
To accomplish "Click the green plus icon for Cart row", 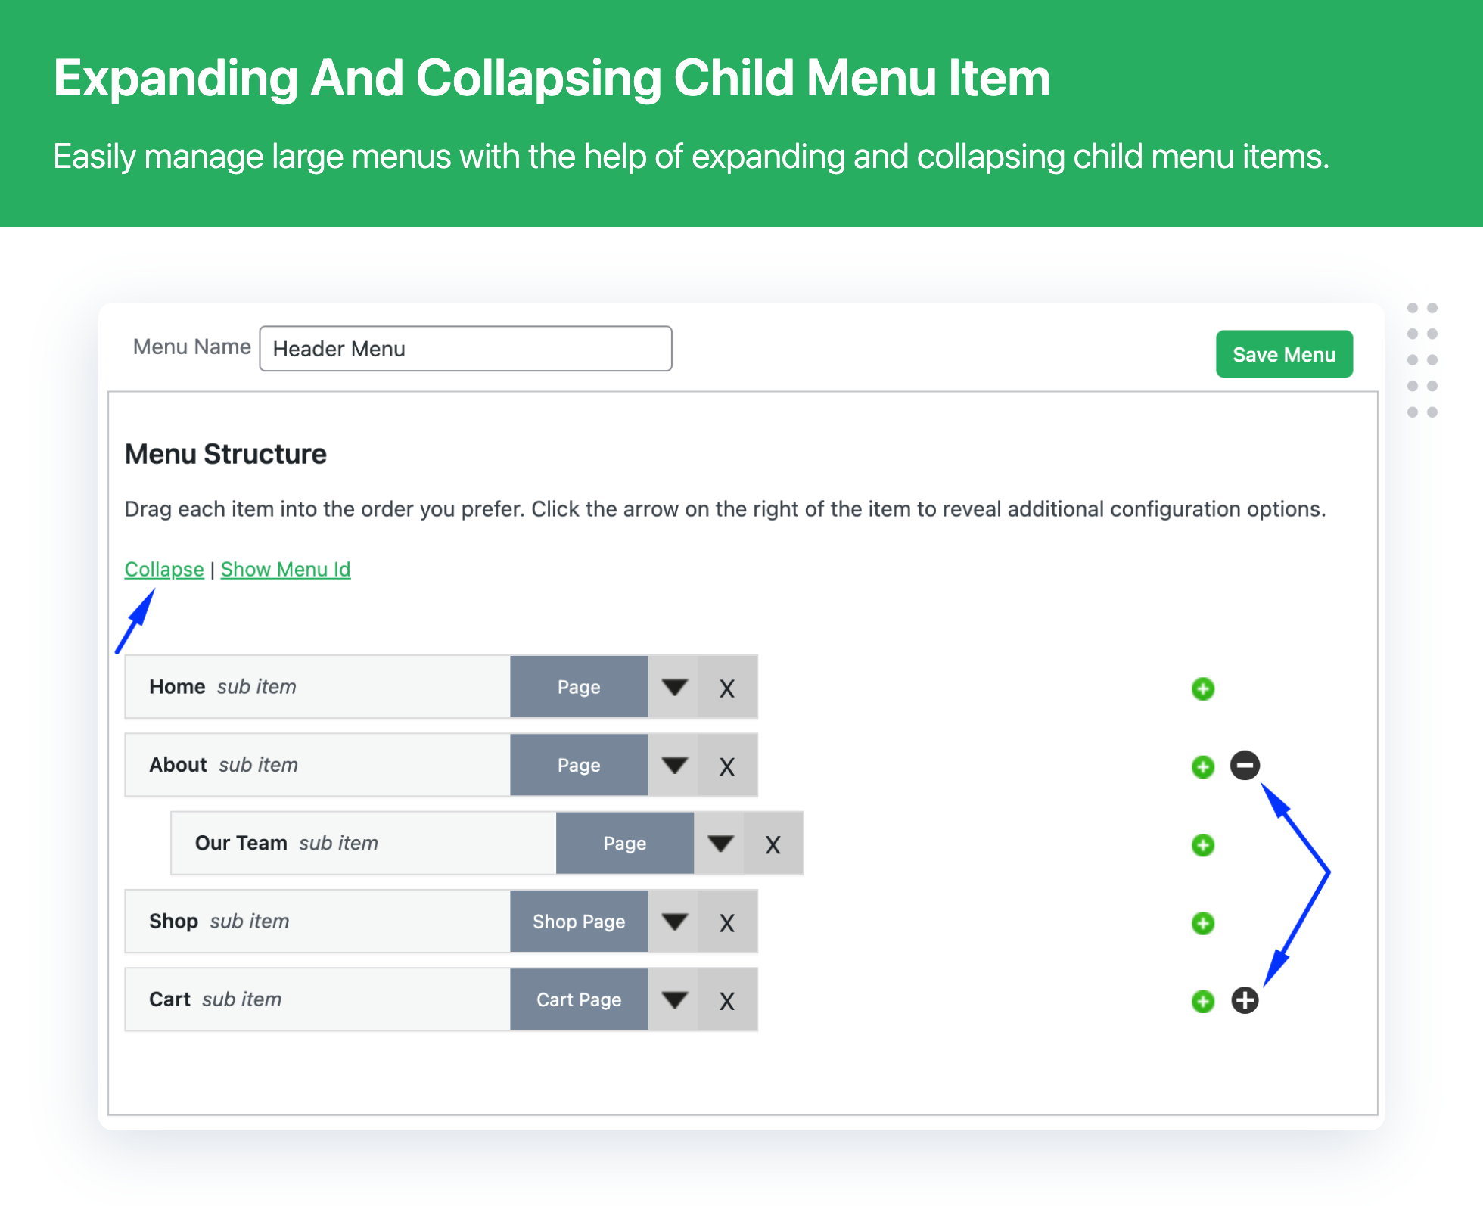I will (1203, 1001).
